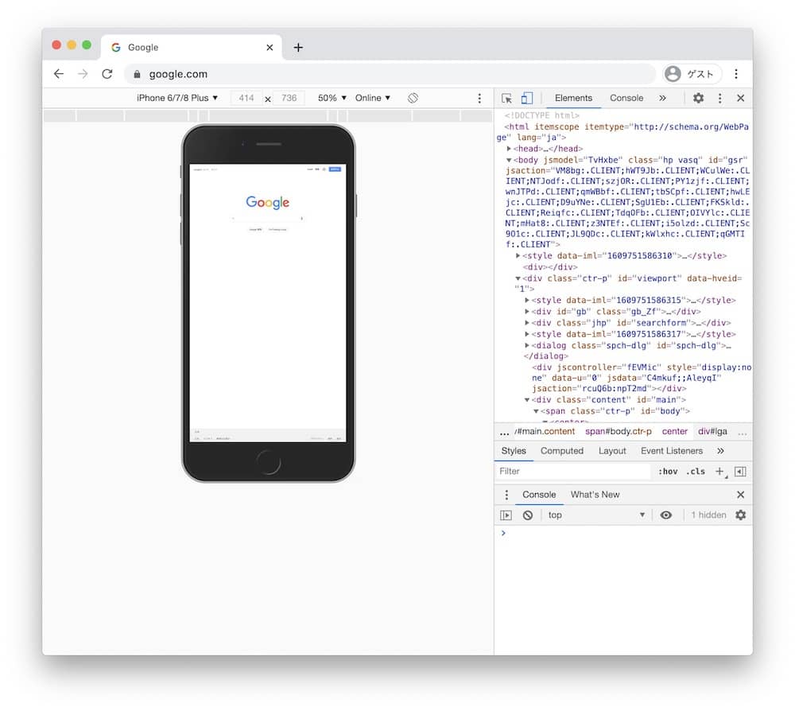The width and height of the screenshot is (795, 711).
Task: Click the guest profile button
Action: (x=692, y=74)
